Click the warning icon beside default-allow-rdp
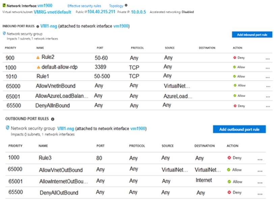The width and height of the screenshot is (274, 201). tap(38, 67)
